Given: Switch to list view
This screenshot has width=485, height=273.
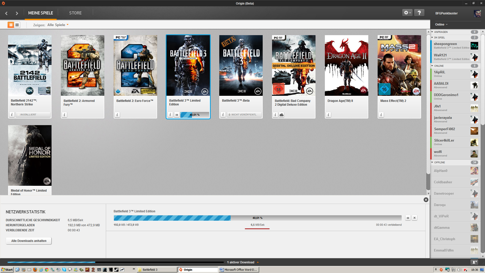Looking at the screenshot, I should coord(17,25).
